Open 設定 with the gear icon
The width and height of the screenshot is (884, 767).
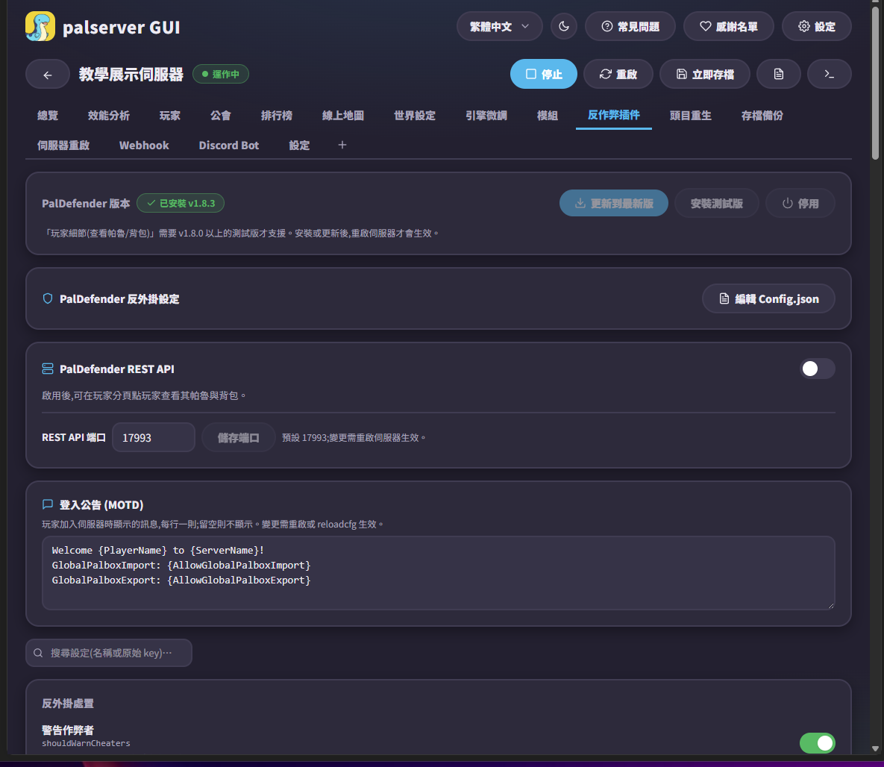point(816,27)
